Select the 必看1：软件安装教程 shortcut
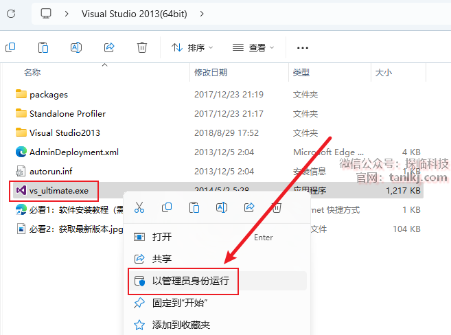The width and height of the screenshot is (451, 335). pos(76,210)
